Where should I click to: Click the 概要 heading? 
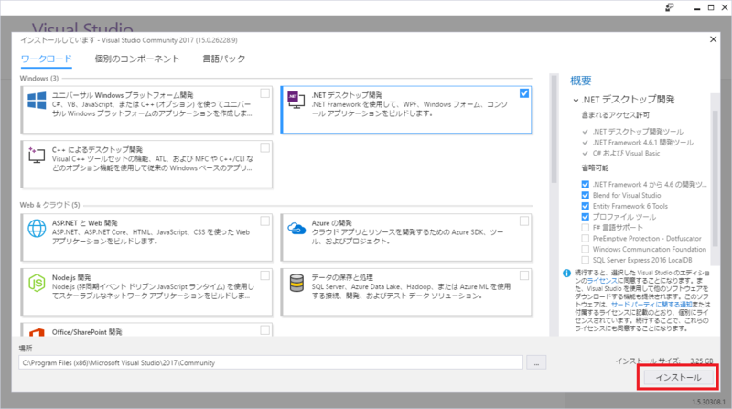click(581, 81)
